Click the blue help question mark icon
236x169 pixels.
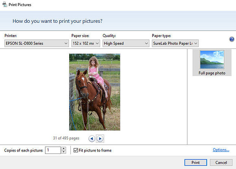tap(232, 40)
